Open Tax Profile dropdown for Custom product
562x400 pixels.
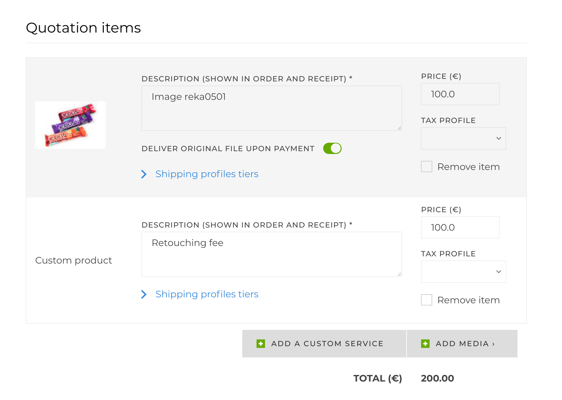pyautogui.click(x=463, y=272)
